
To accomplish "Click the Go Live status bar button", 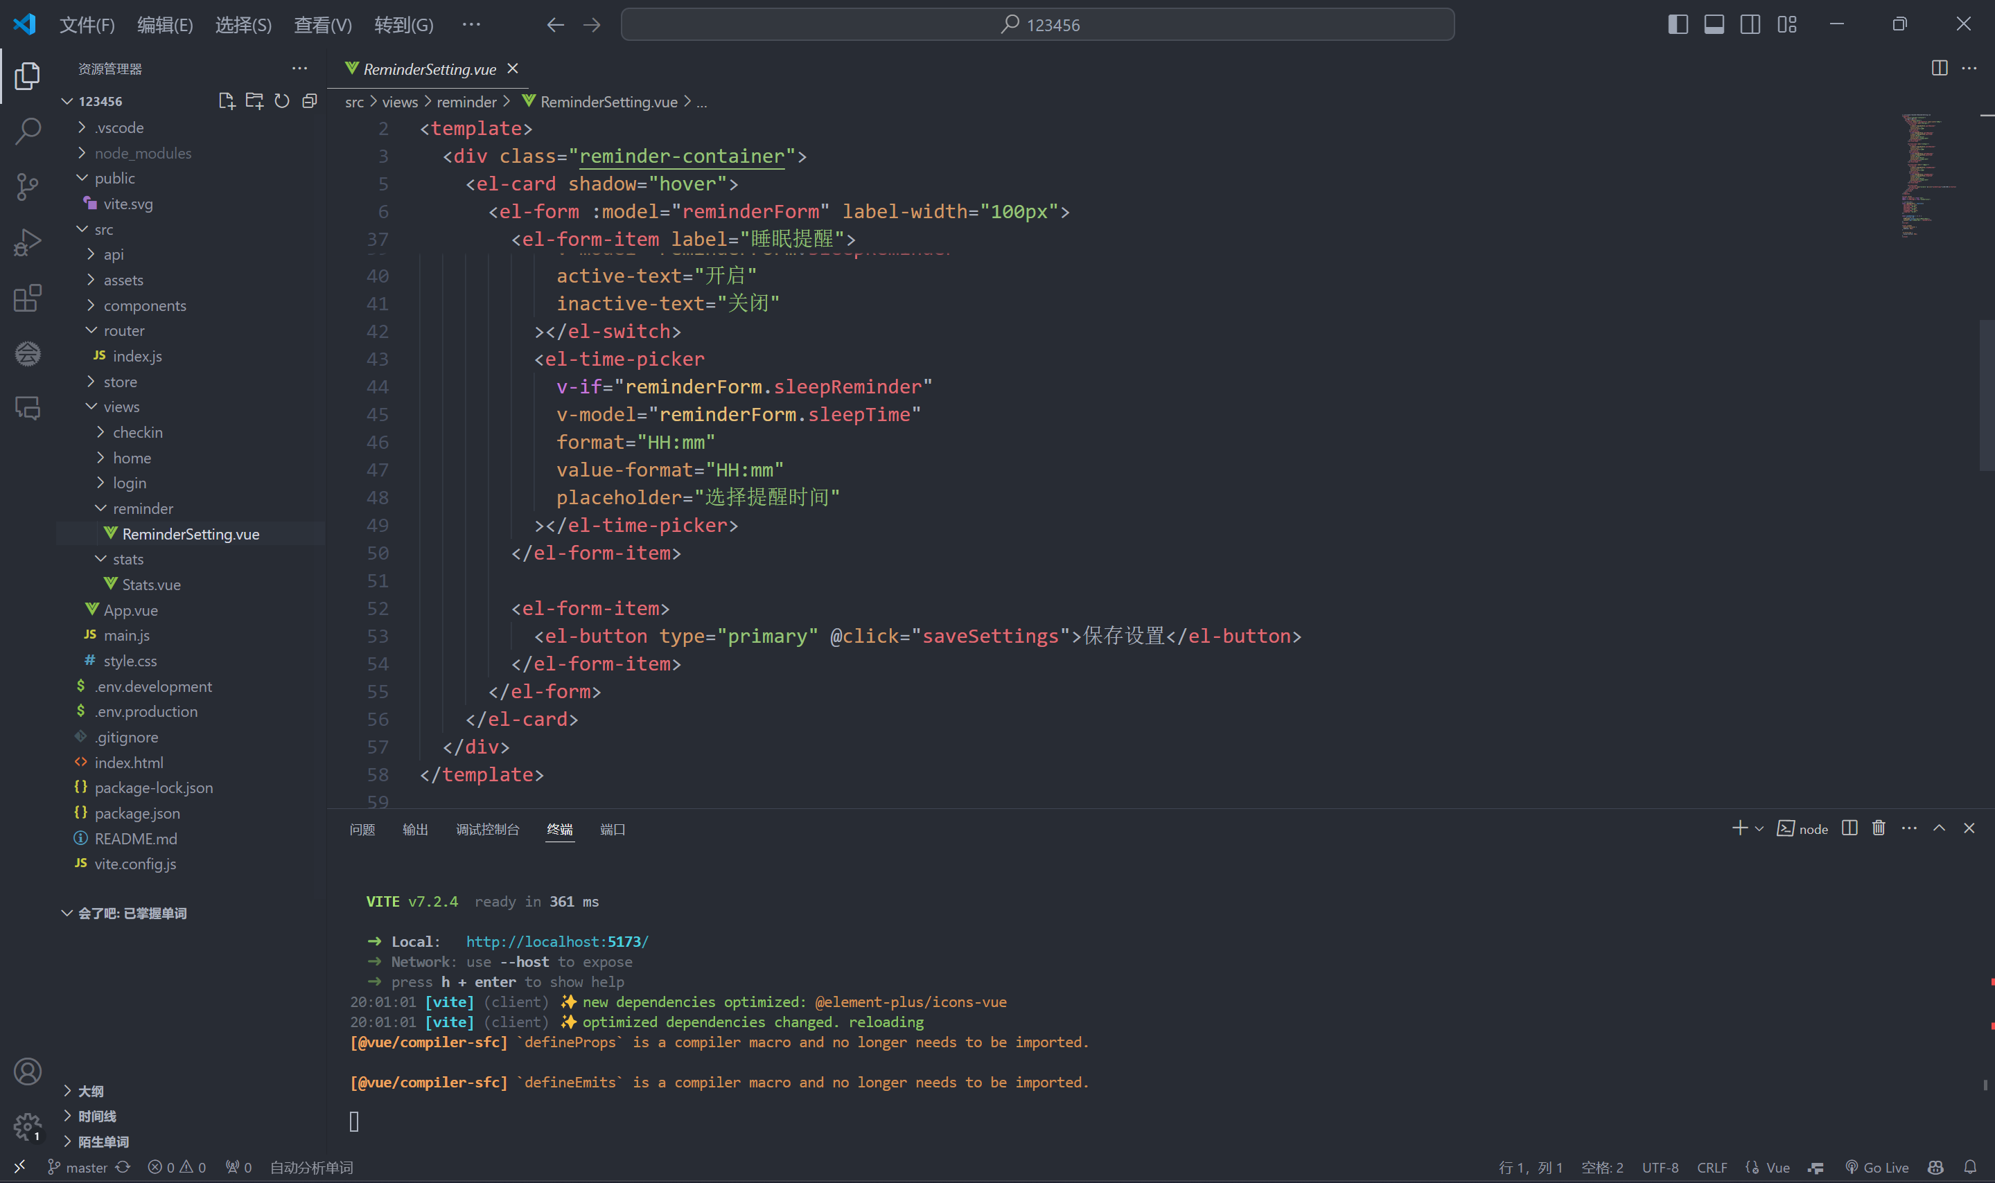I will point(1878,1167).
